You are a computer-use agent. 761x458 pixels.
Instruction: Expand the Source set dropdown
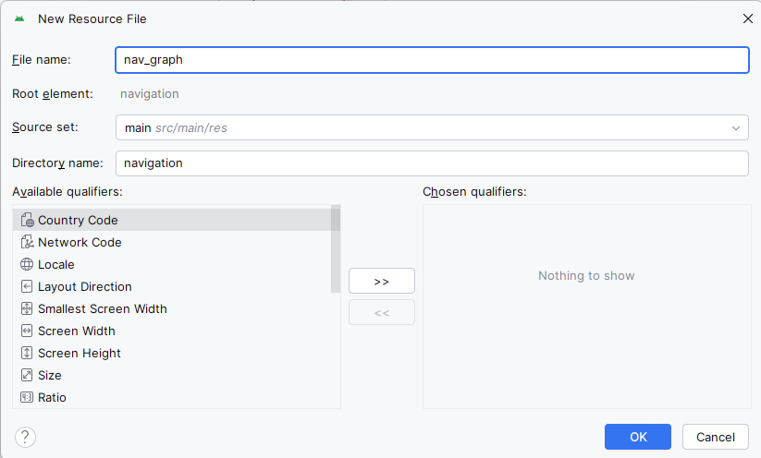[x=736, y=127]
